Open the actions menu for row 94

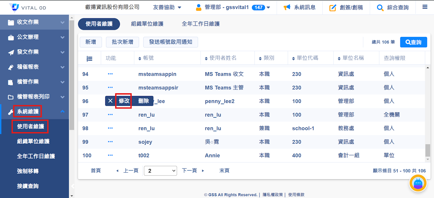tap(110, 74)
